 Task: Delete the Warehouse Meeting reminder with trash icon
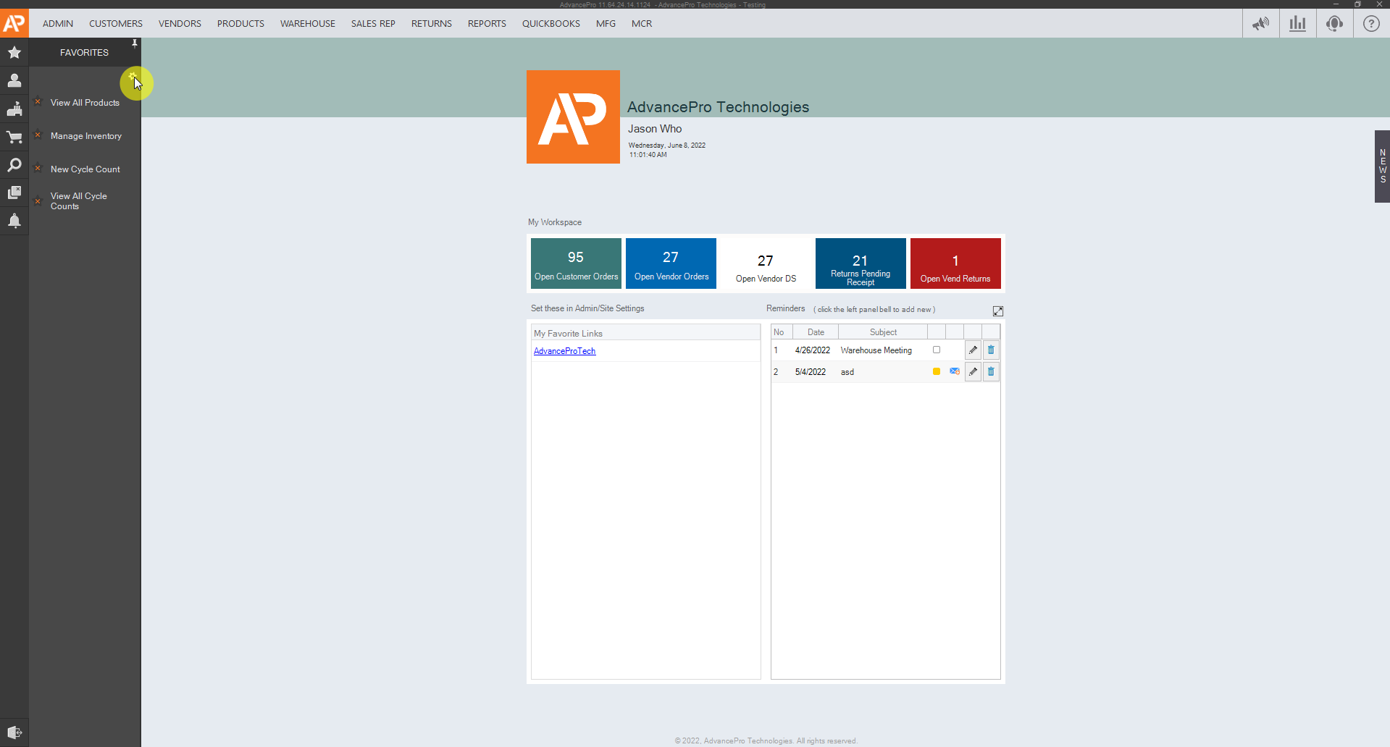[991, 350]
